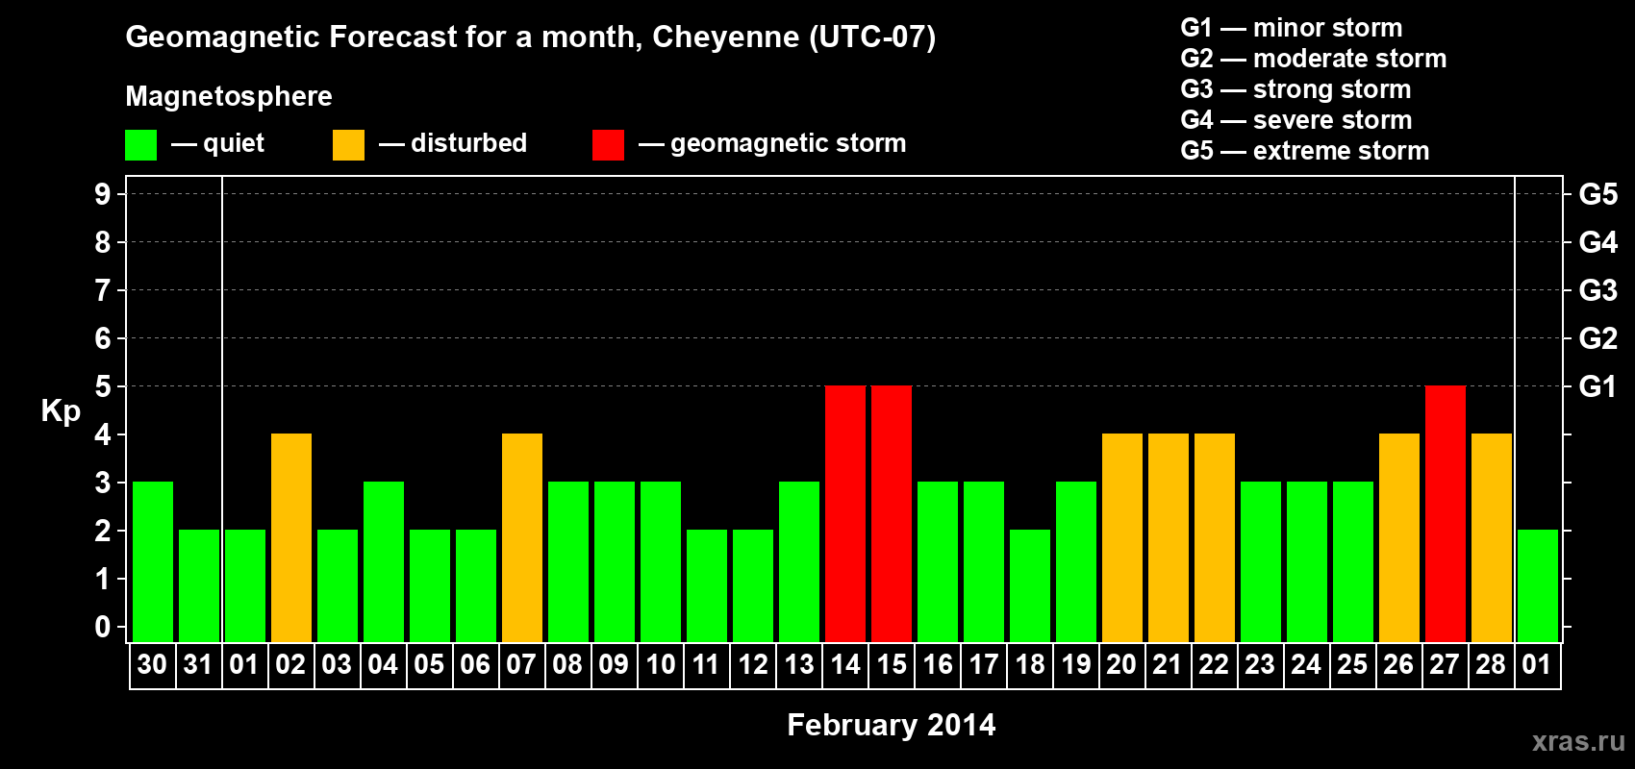
Task: Click date label 03 on the axis
Action: pos(337,665)
